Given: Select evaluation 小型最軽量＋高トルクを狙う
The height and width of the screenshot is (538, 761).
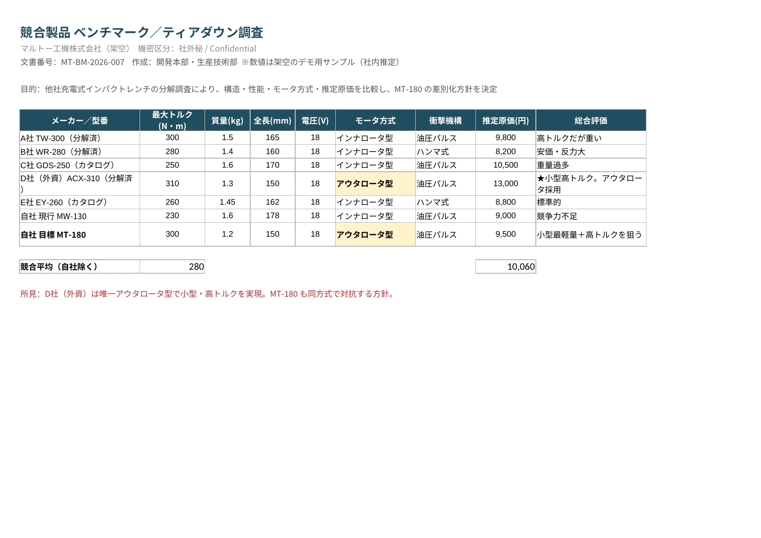Looking at the screenshot, I should (x=591, y=234).
